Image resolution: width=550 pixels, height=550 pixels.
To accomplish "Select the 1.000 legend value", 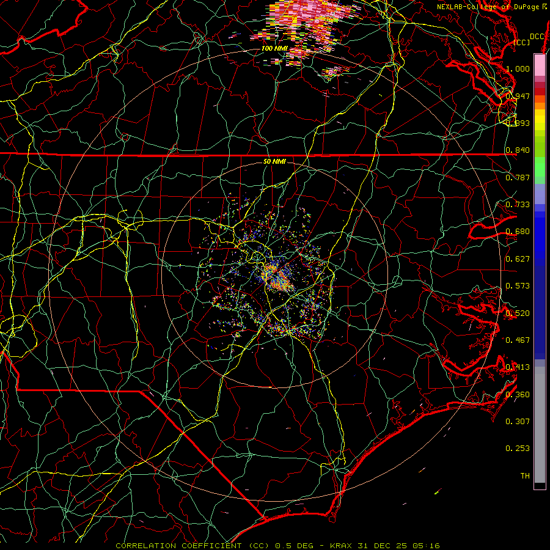I will click(x=518, y=68).
